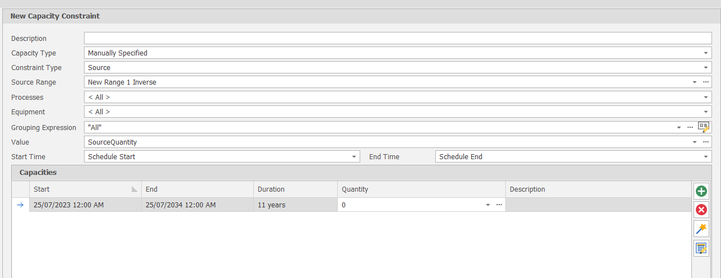Expand the Capacity Type dropdown
This screenshot has height=278, width=721.
706,53
